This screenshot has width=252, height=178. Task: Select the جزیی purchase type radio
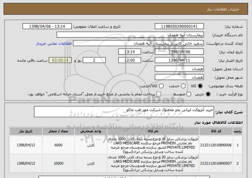[x=208, y=94]
